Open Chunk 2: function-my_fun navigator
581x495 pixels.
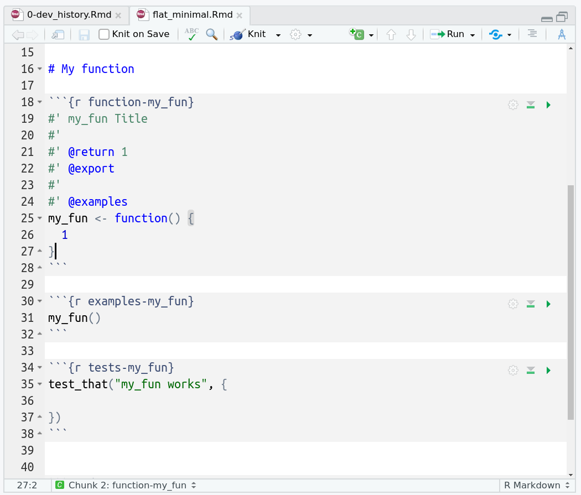click(126, 485)
